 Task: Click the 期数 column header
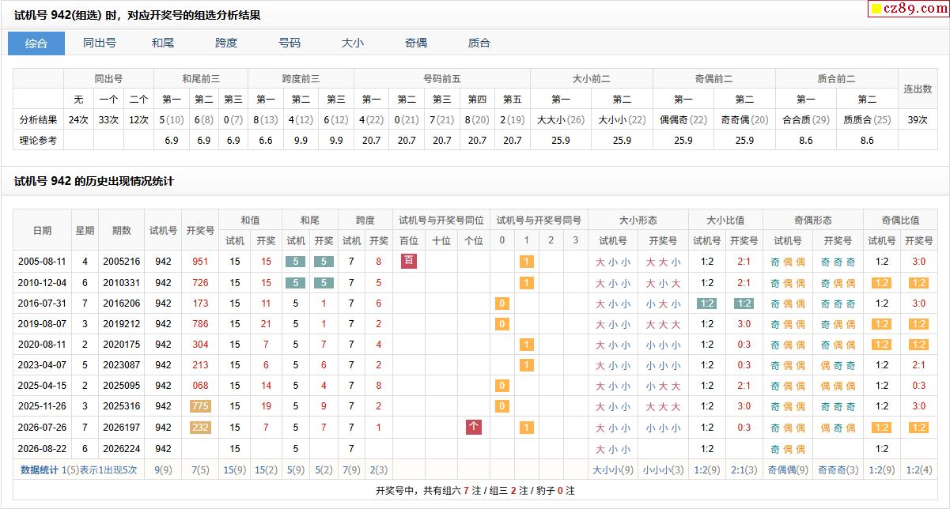pos(122,231)
